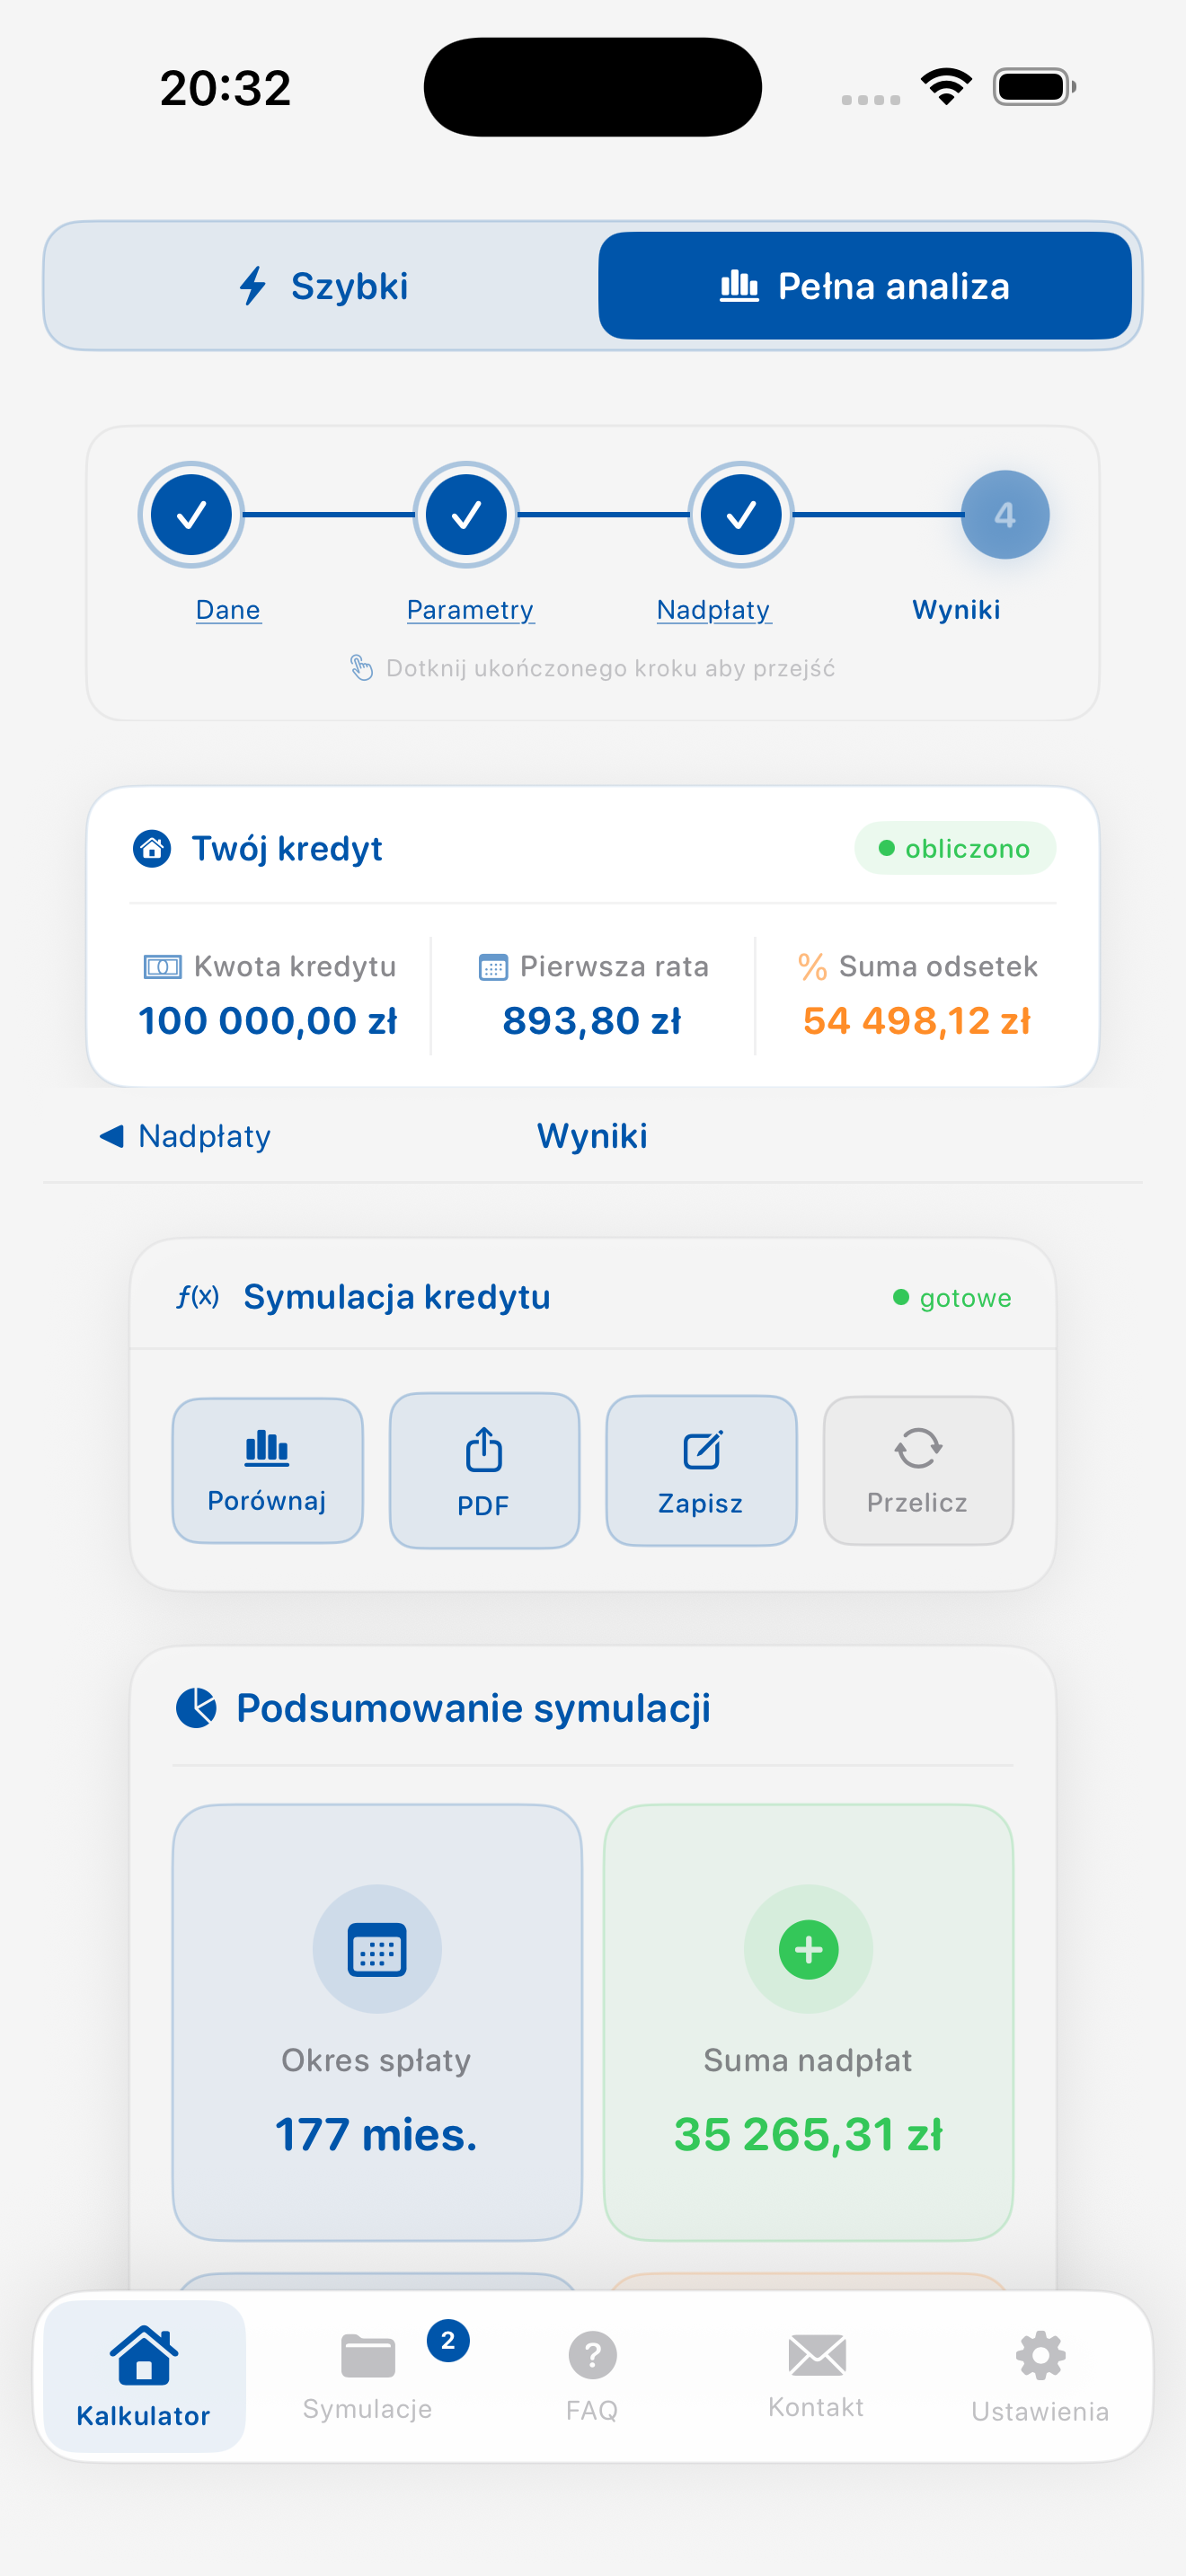Open the Porównaj comparison button

pyautogui.click(x=267, y=1471)
